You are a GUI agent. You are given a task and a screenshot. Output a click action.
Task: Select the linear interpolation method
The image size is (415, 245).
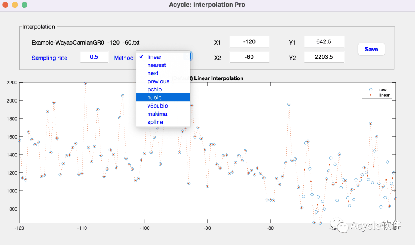pos(154,57)
